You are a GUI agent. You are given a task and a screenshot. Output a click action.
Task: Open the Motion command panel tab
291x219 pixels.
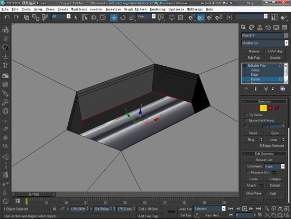pyautogui.click(x=268, y=28)
